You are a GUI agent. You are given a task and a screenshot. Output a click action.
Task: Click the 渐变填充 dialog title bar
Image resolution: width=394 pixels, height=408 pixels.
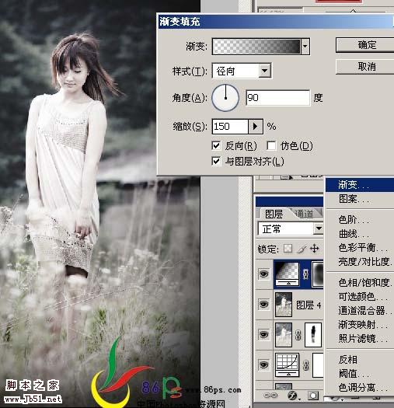pos(276,22)
